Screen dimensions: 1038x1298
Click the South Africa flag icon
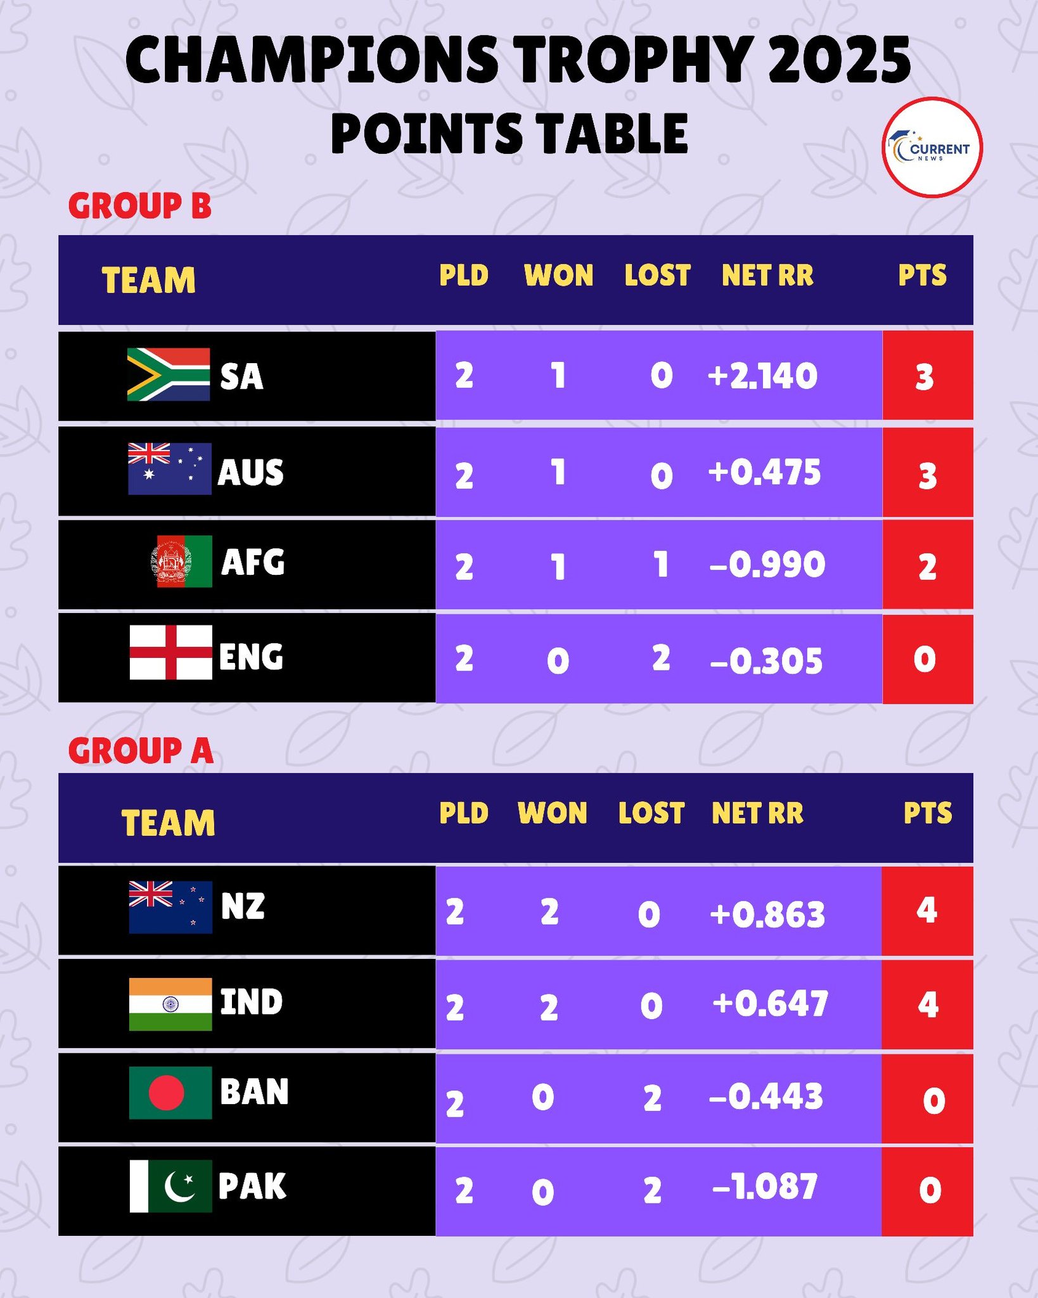click(x=169, y=374)
